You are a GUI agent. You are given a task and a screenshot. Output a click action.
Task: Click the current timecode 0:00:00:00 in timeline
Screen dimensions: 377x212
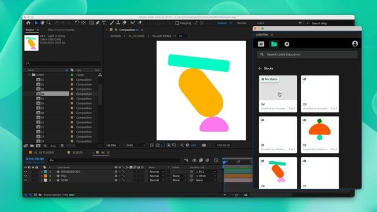[35, 159]
